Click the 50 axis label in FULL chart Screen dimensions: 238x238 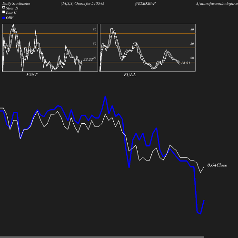click(192, 44)
